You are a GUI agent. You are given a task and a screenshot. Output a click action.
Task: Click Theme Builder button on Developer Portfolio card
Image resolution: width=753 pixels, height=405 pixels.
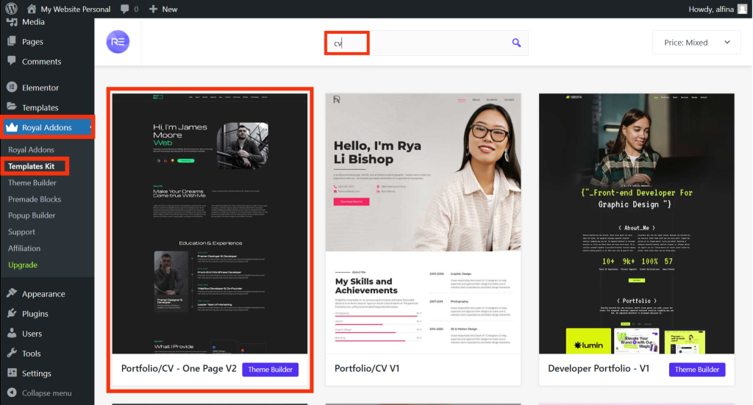pos(696,369)
